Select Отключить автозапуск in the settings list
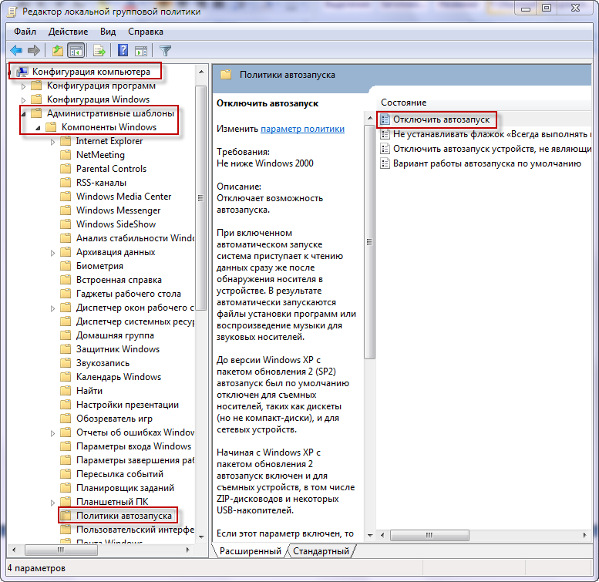 point(441,119)
